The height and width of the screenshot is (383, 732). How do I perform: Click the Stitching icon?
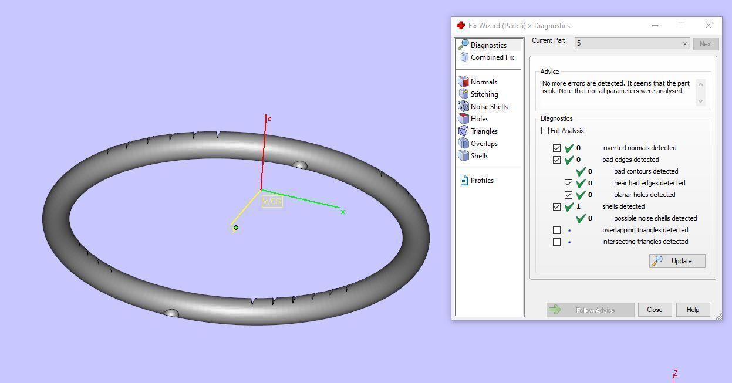click(464, 94)
